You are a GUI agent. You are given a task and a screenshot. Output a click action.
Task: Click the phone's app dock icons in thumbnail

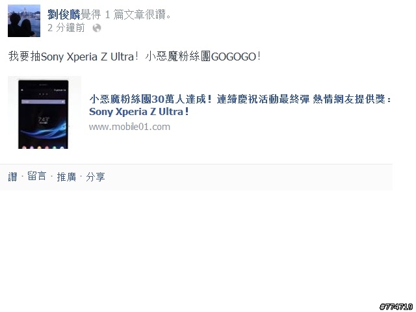(x=43, y=148)
